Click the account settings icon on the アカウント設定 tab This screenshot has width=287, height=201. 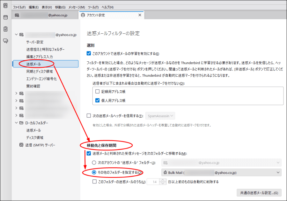click(x=83, y=15)
